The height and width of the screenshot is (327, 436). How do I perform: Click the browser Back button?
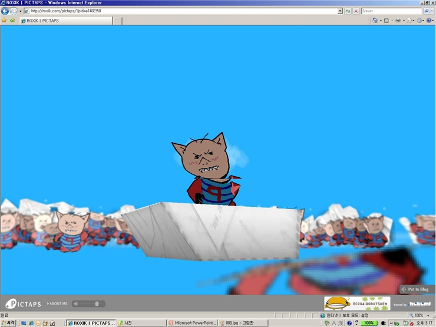5,11
